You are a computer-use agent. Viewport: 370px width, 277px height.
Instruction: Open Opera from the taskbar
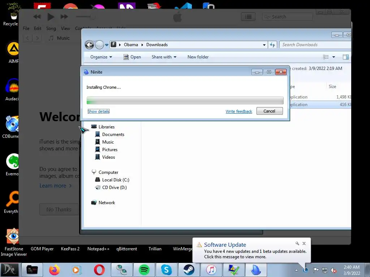click(99, 270)
